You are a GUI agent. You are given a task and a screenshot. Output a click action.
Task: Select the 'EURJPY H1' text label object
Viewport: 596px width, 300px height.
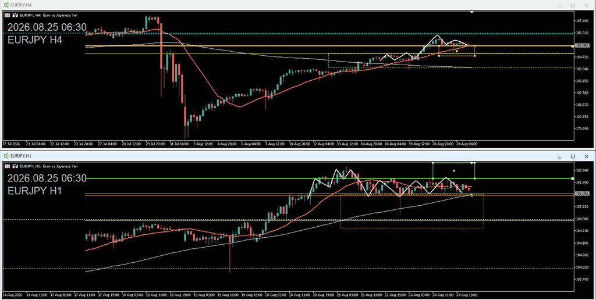pos(34,191)
